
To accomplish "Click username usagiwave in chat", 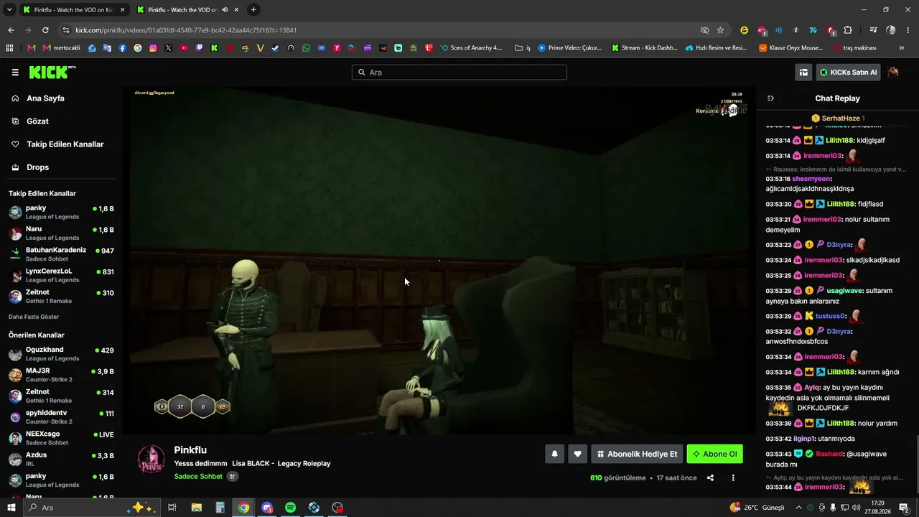I will coord(844,291).
